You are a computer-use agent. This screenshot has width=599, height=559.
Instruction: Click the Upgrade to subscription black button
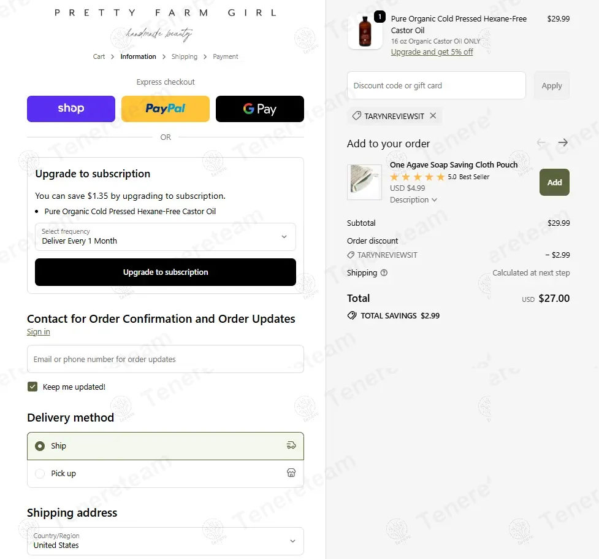pyautogui.click(x=166, y=272)
